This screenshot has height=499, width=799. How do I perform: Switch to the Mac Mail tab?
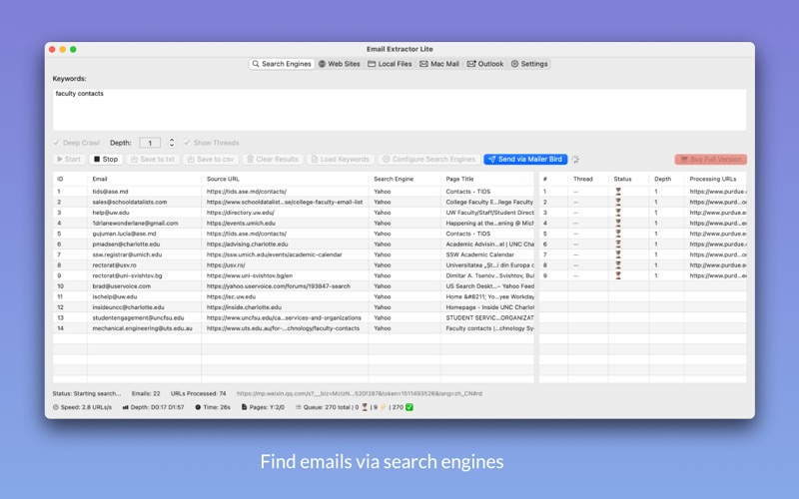[439, 64]
